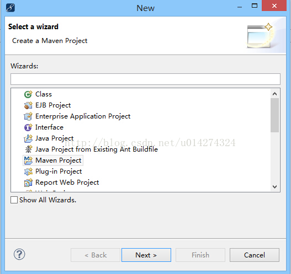This screenshot has width=291, height=274.
Task: Click the Spring Tool Suite window icon
Action: (x=10, y=8)
